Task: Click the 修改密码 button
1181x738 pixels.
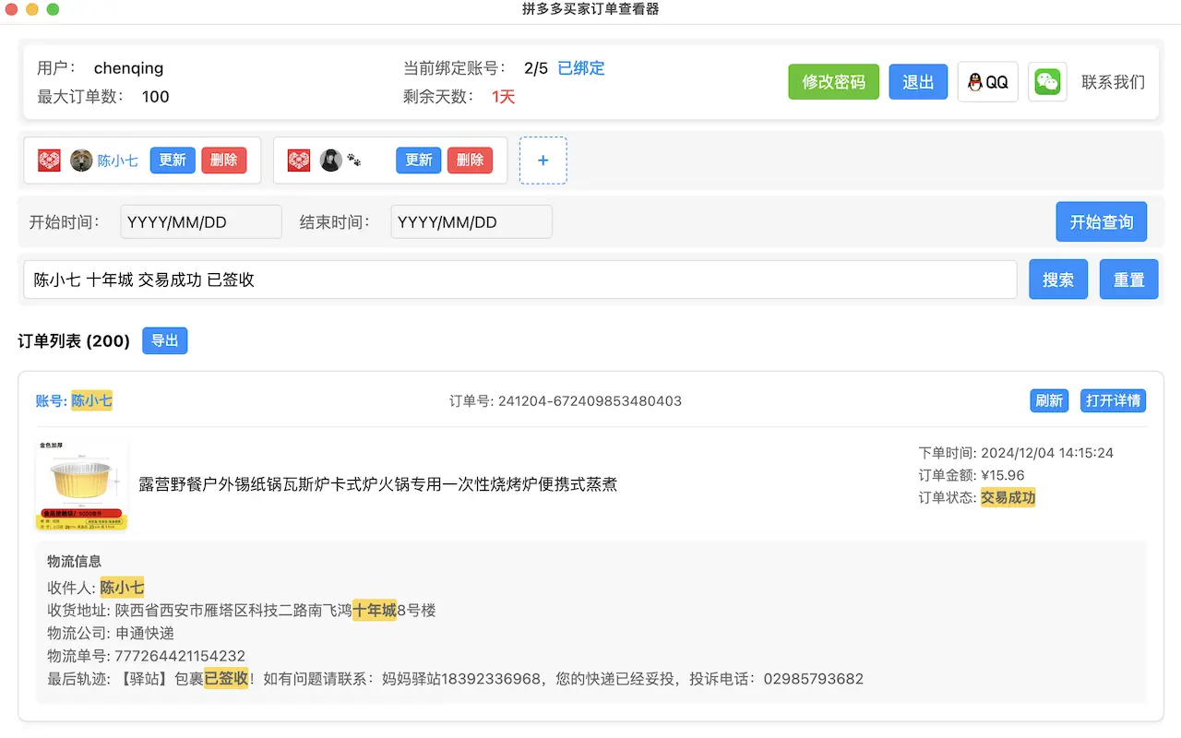Action: click(833, 82)
